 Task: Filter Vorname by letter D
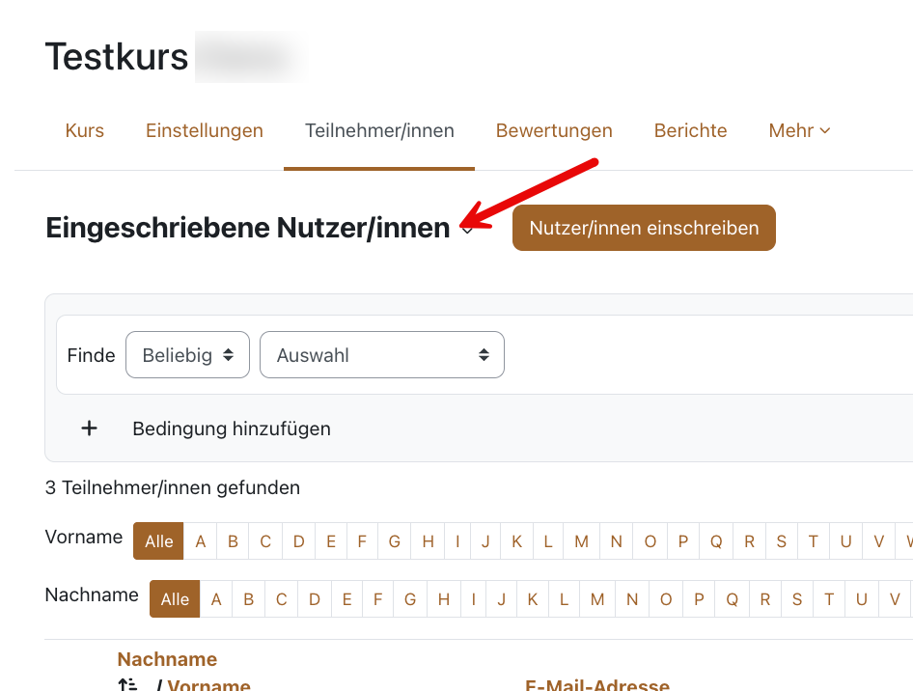(299, 541)
